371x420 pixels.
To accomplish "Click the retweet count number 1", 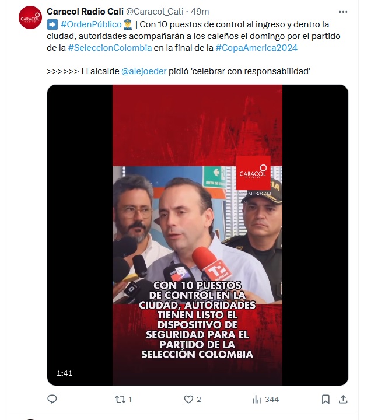I will 130,400.
